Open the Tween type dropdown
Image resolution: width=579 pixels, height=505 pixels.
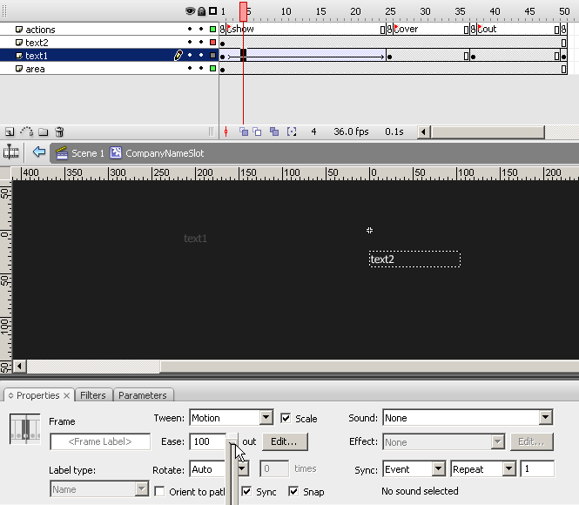[x=266, y=418]
